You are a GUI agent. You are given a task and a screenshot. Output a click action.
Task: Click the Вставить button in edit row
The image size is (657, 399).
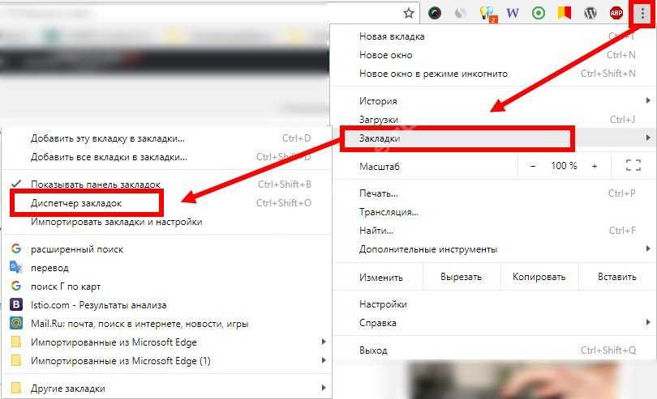coord(616,277)
